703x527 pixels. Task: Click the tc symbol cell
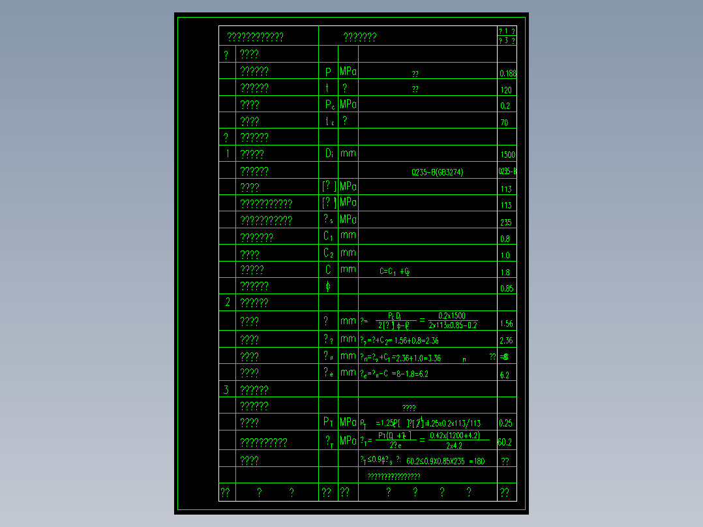[x=329, y=121]
